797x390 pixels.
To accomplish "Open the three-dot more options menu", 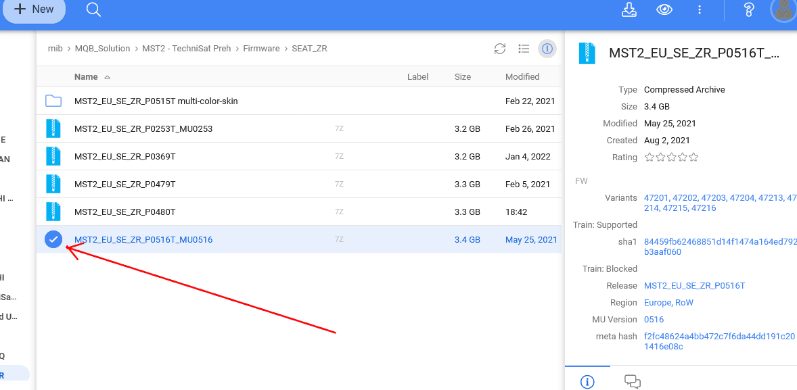I will (x=700, y=9).
